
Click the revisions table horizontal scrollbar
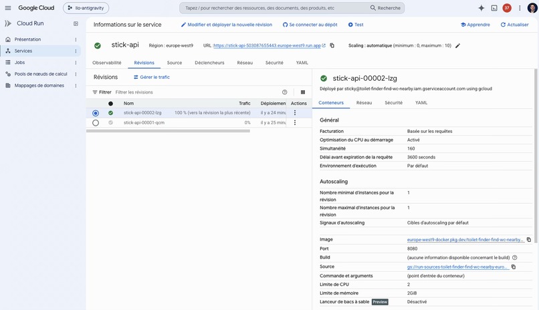(168, 131)
